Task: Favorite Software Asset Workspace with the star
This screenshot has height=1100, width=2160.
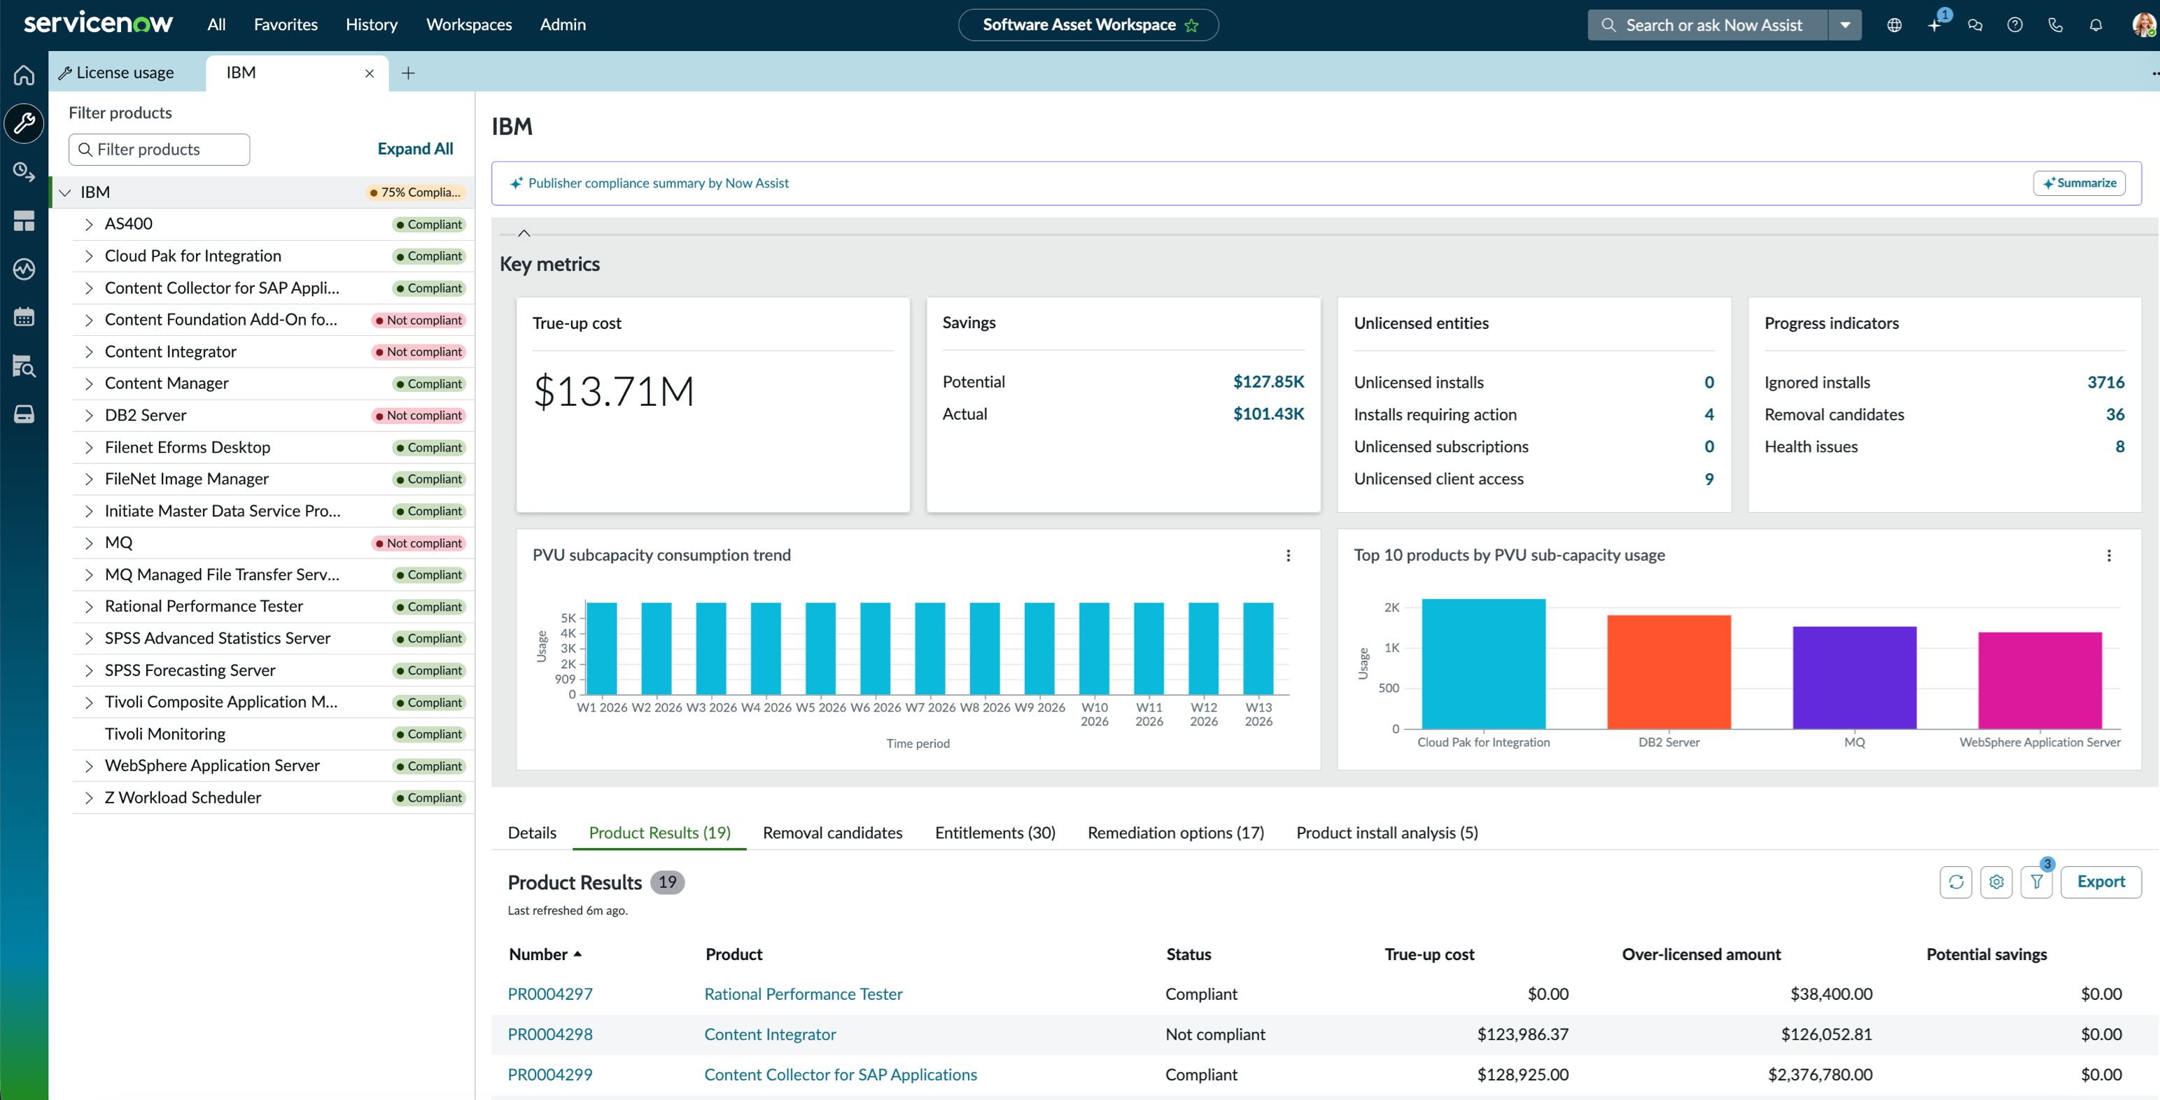Action: [1191, 25]
